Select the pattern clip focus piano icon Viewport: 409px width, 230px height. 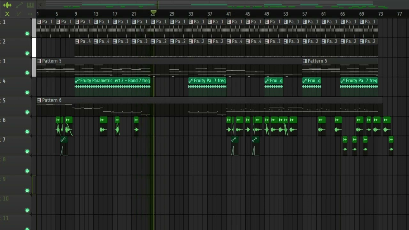pos(30,5)
